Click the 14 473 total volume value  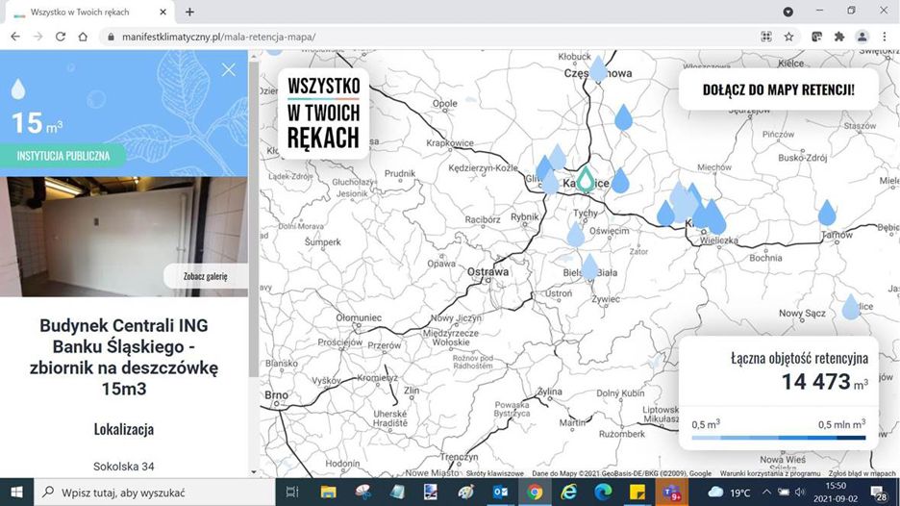[x=815, y=381]
